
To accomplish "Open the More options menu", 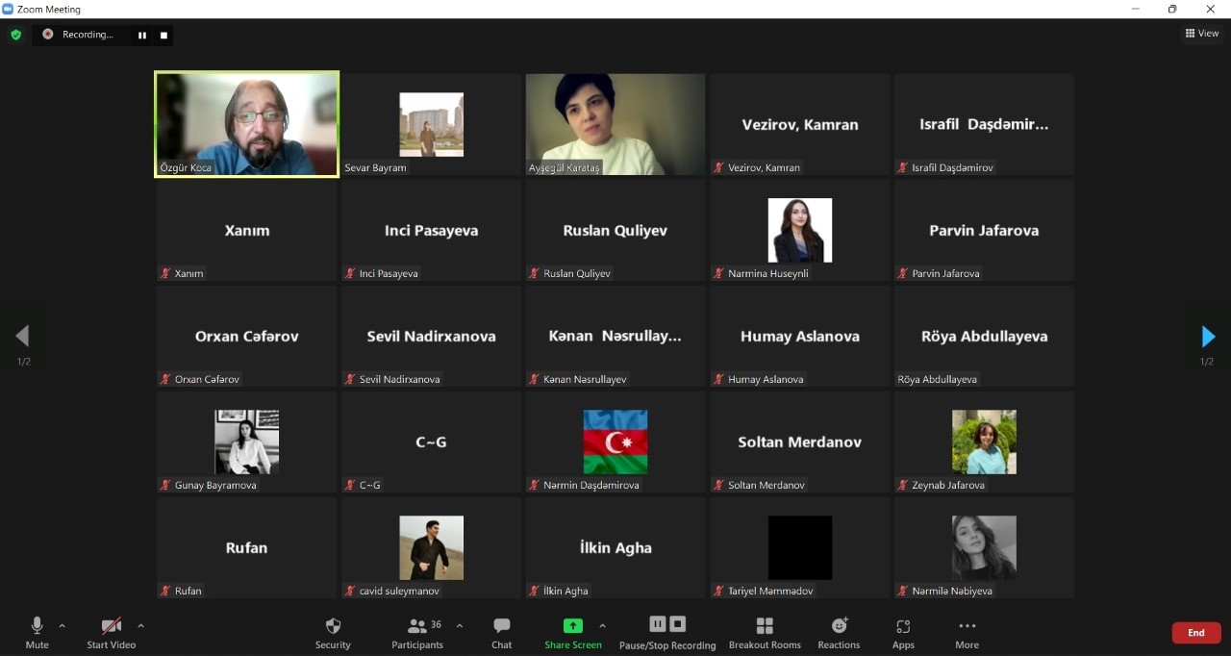I will 967,632.
